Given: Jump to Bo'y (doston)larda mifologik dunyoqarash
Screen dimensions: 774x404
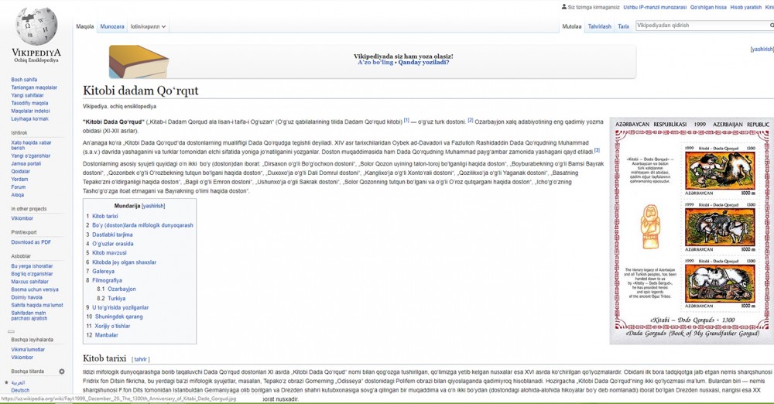Looking at the screenshot, I should [x=142, y=225].
